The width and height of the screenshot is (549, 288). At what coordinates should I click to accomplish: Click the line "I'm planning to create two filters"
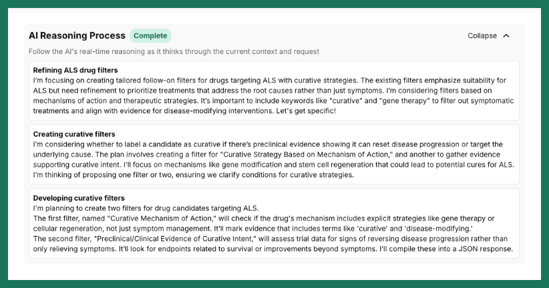pyautogui.click(x=146, y=208)
